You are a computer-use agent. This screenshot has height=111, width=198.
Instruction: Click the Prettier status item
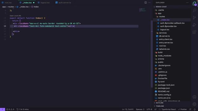pyautogui.click(x=182, y=109)
